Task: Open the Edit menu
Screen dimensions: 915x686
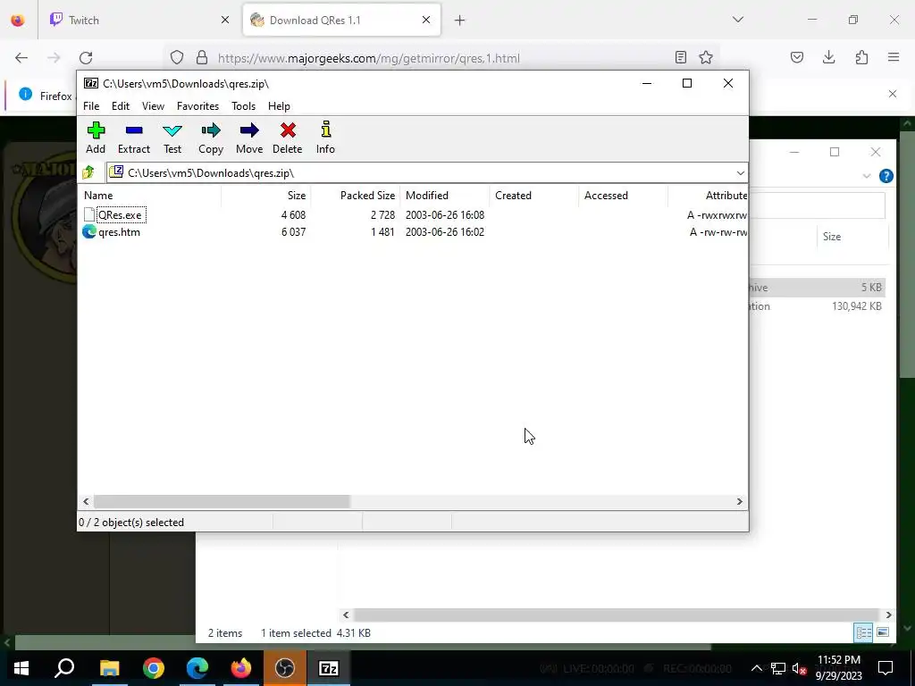Action: click(x=121, y=106)
